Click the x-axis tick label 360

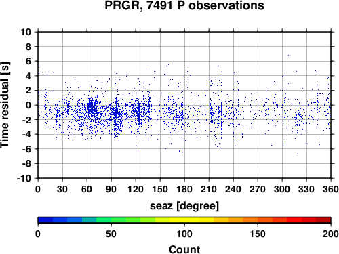(331, 189)
